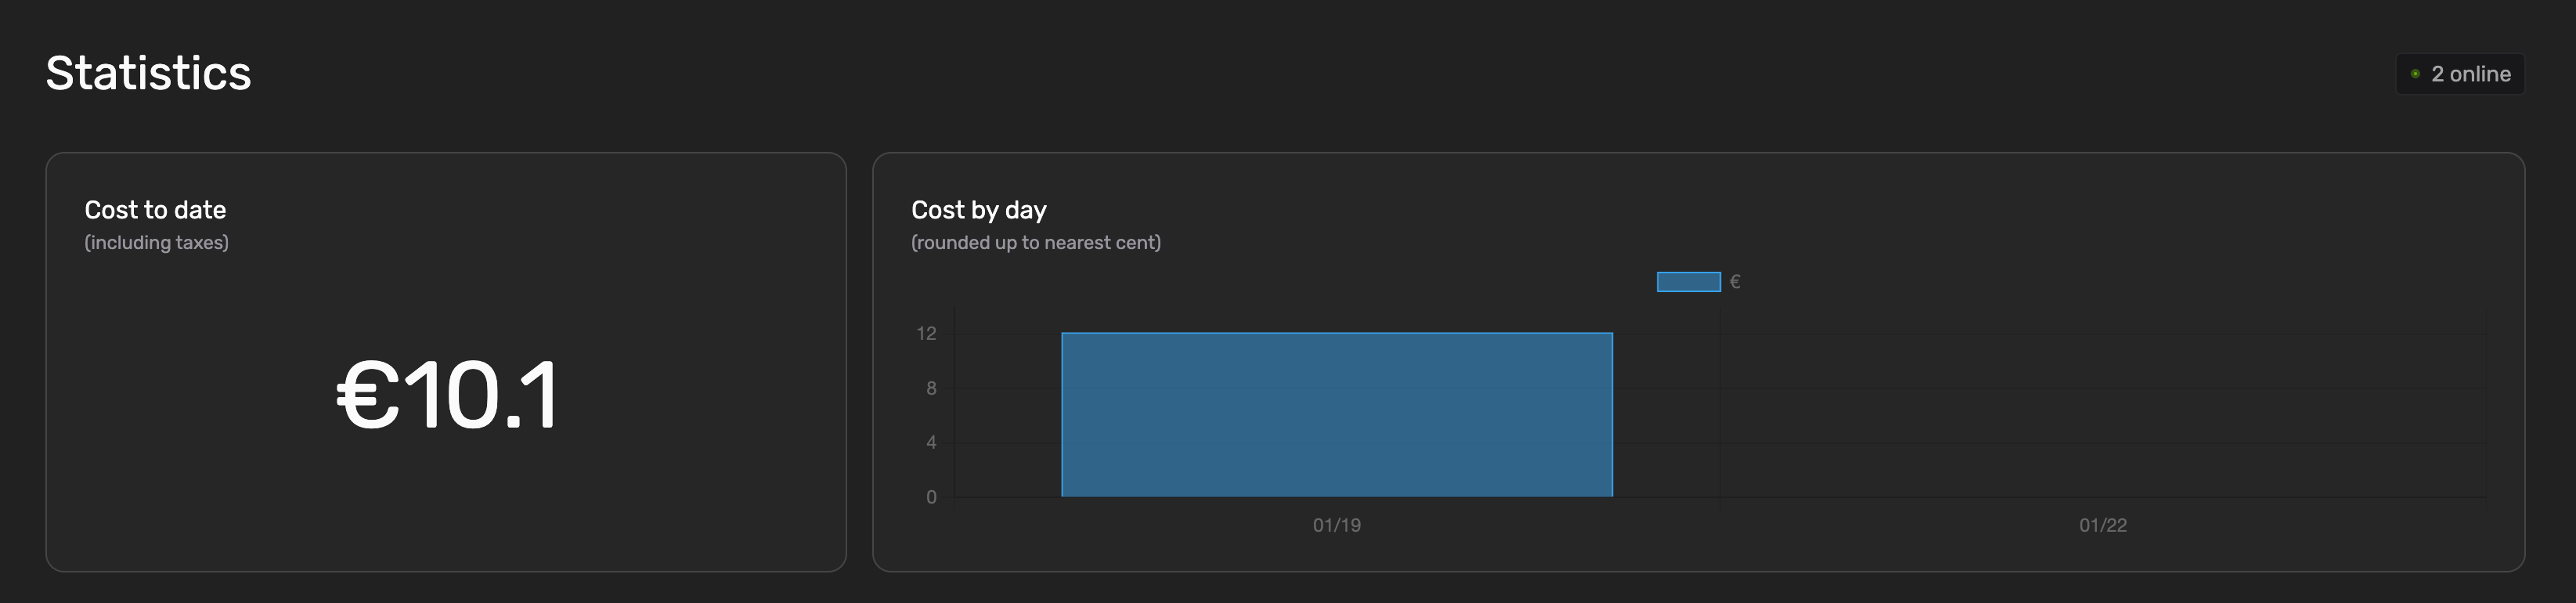Click the "Cost by day" chart title
2576x603 pixels.
click(x=978, y=210)
